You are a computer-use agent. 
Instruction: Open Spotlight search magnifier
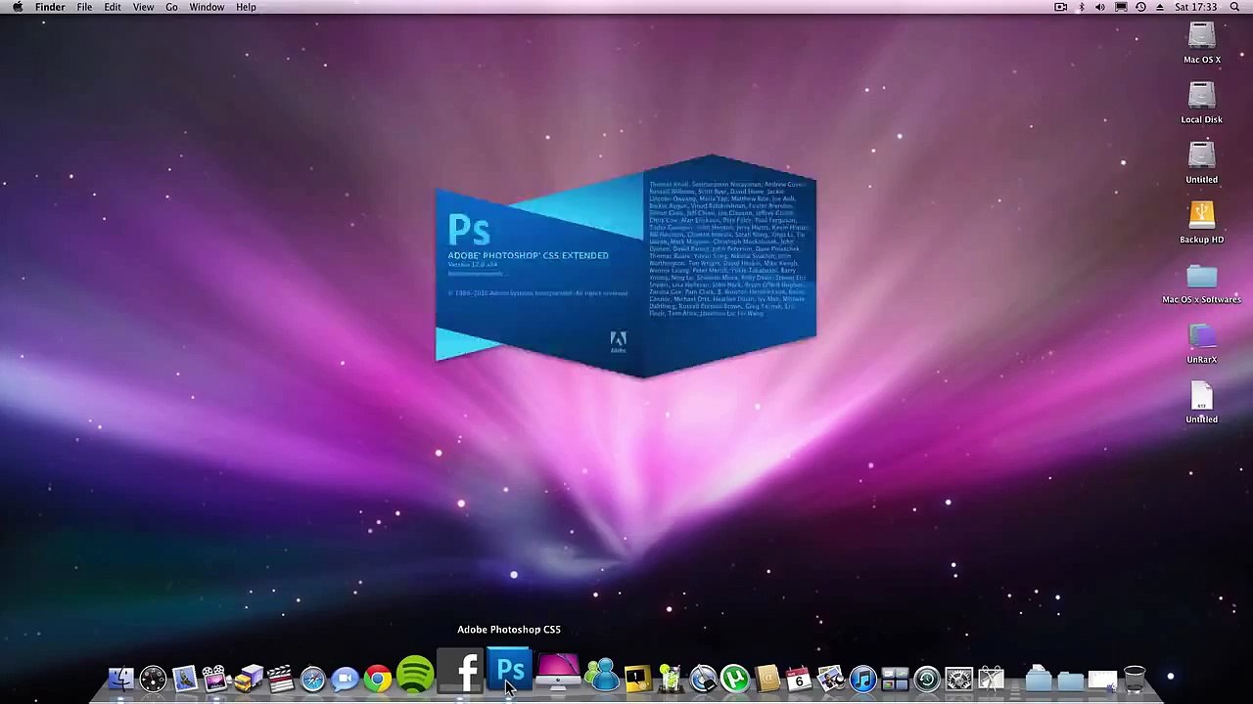point(1236,8)
